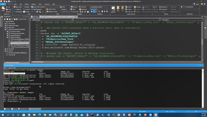The height and width of the screenshot is (117, 207).
Task: Click the refresh icon in File Browser toolbar
Action: 12,19
